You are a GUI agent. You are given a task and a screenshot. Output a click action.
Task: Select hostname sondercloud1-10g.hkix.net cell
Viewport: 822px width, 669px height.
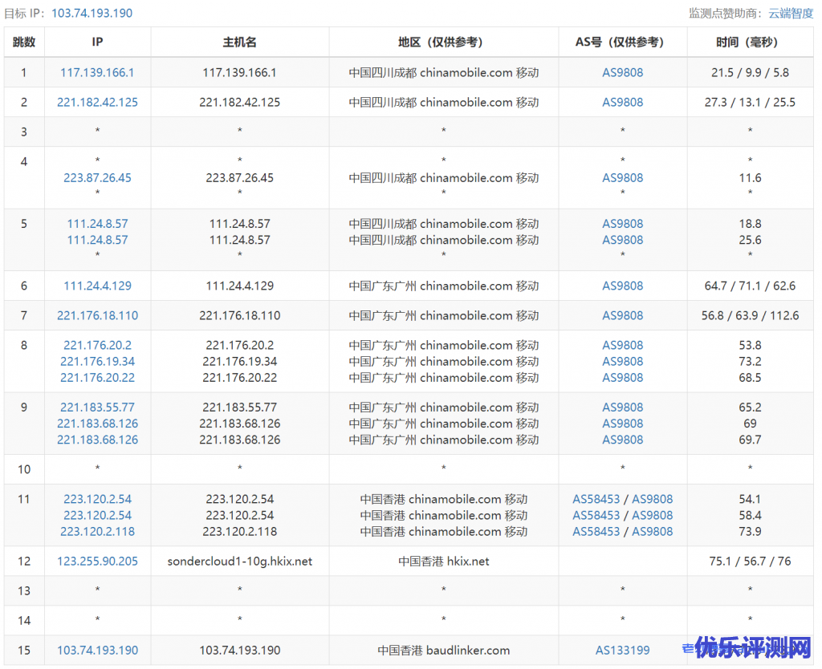(x=239, y=561)
